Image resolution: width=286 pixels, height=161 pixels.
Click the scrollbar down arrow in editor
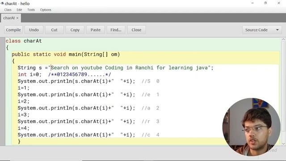tap(283, 144)
